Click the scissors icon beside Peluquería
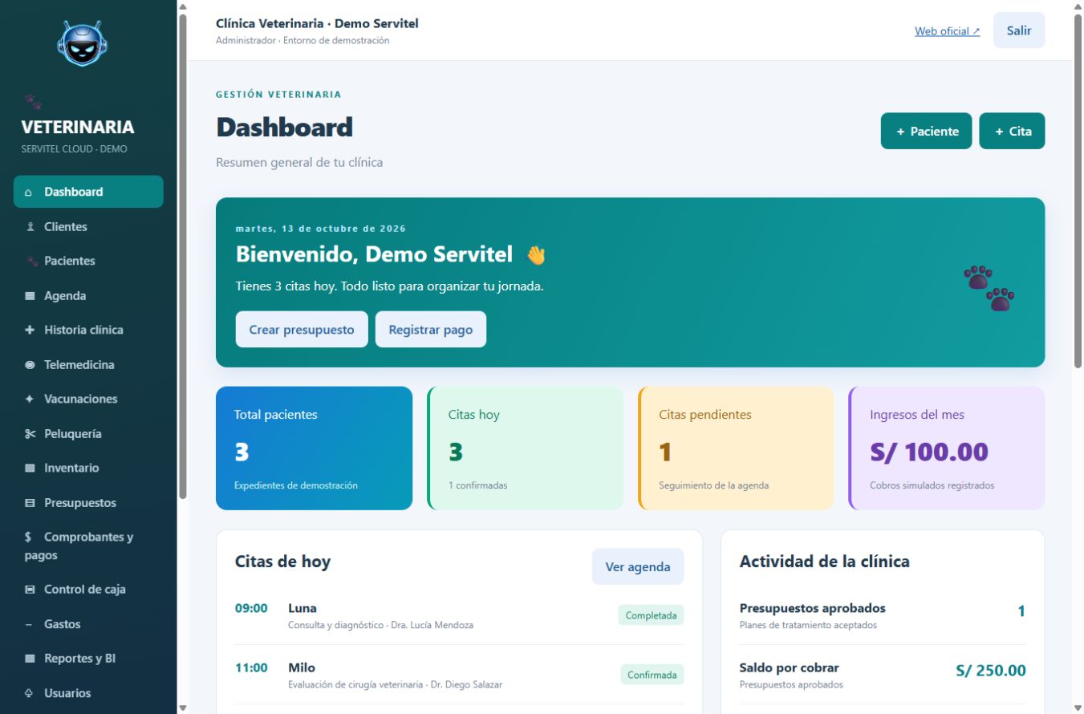The image size is (1084, 714). [x=30, y=434]
